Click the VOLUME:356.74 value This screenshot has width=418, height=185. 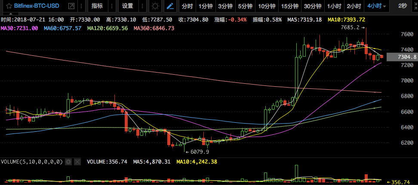point(107,161)
